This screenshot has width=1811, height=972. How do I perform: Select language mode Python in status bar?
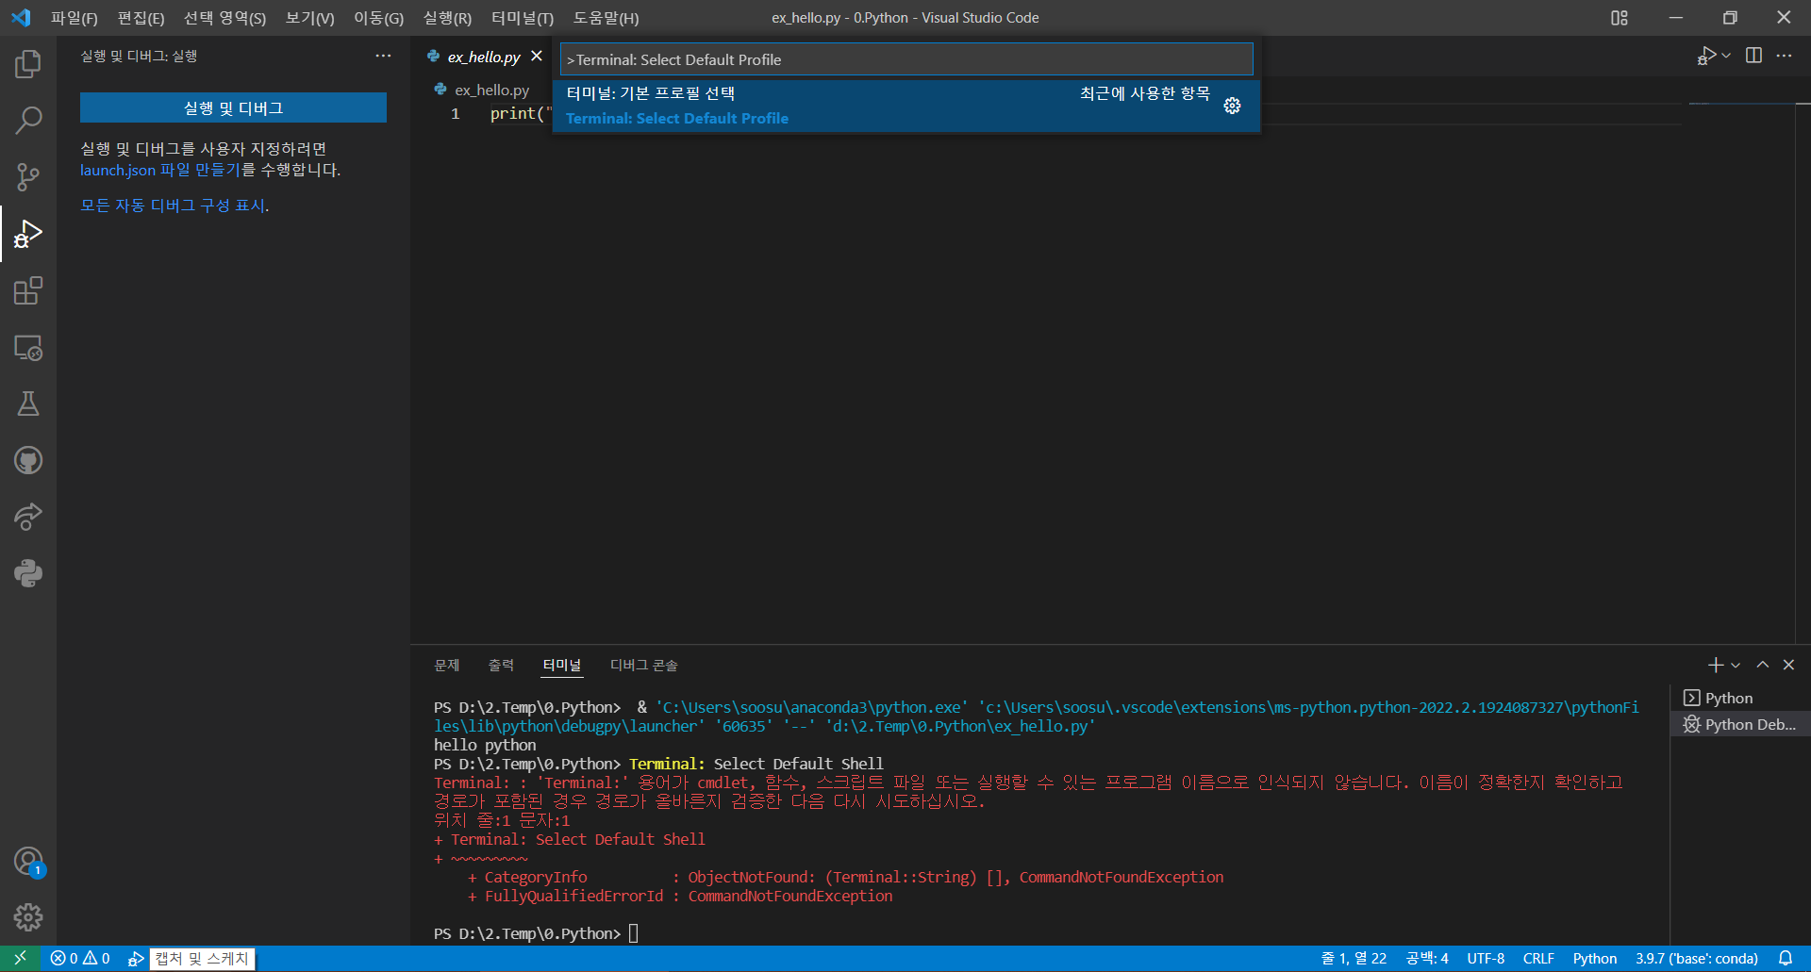pos(1595,958)
